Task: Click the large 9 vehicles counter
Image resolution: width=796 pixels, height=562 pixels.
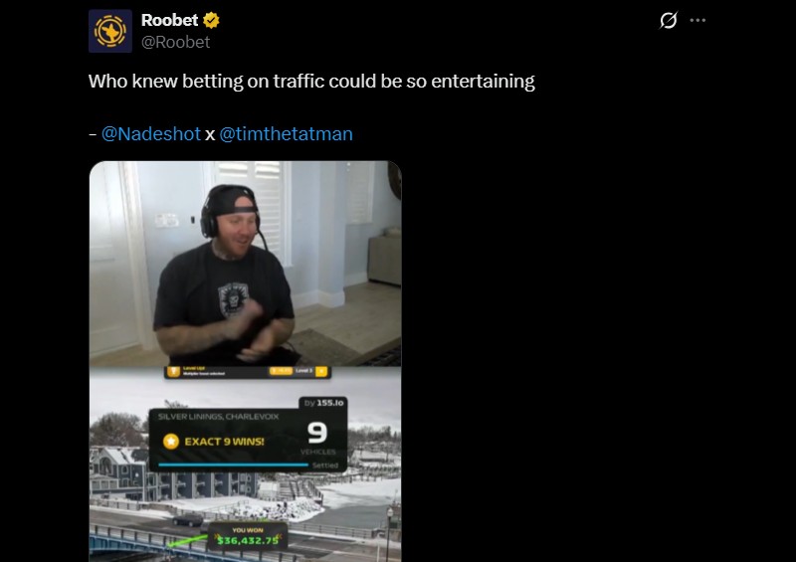Action: coord(317,434)
